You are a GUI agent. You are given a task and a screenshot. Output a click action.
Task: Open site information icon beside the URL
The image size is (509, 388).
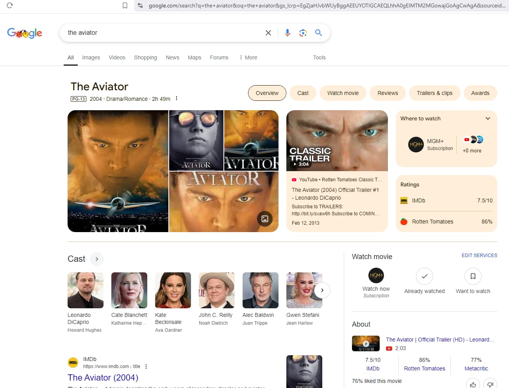tap(140, 5)
